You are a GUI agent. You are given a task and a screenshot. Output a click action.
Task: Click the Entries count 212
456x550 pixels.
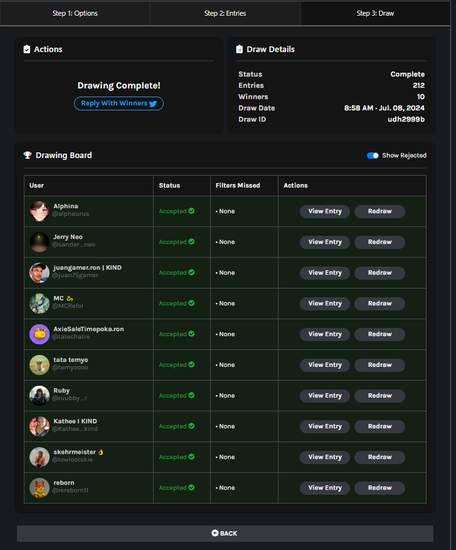point(419,85)
